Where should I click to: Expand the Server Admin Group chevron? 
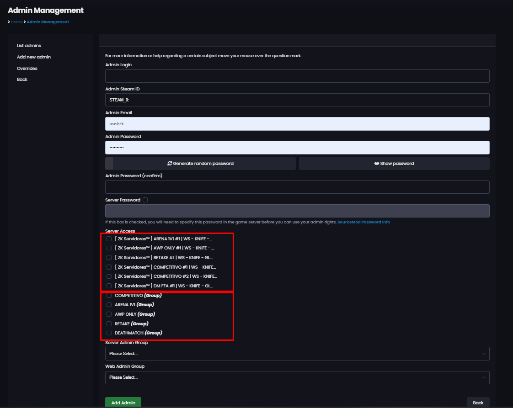coord(484,353)
